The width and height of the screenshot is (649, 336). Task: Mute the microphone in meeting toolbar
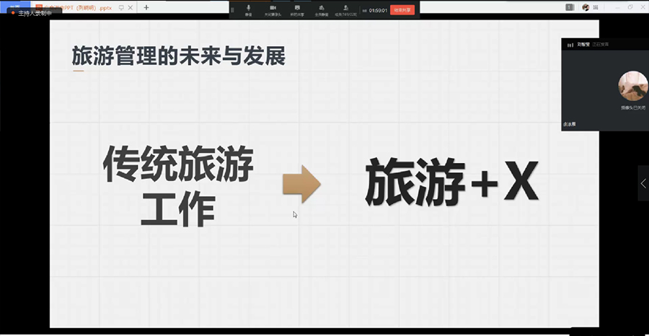tap(248, 9)
